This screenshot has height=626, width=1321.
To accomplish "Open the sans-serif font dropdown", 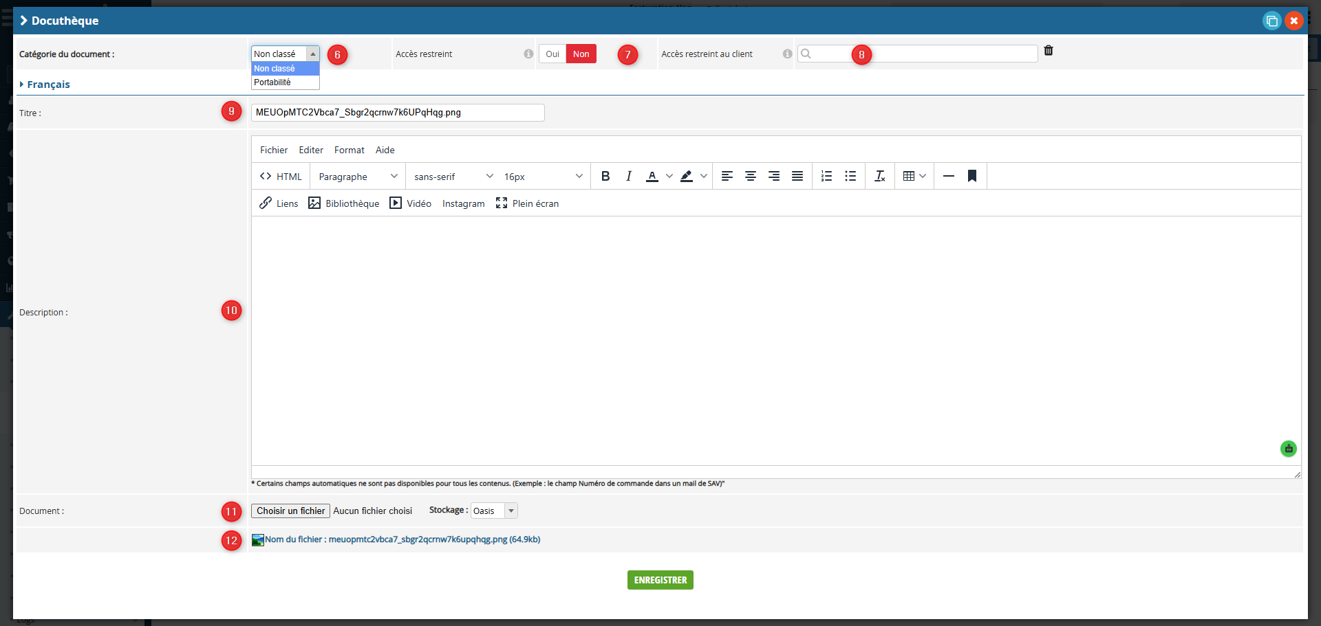I will click(453, 177).
